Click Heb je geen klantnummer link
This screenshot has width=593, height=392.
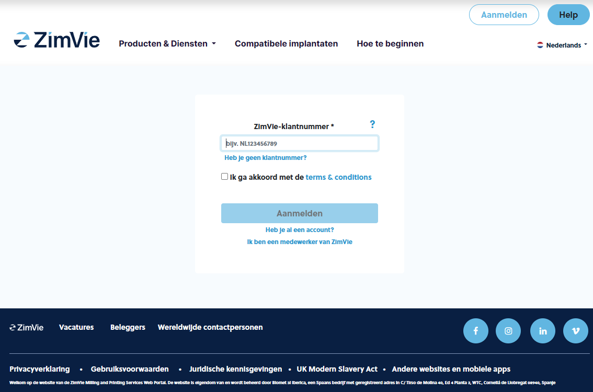click(266, 157)
